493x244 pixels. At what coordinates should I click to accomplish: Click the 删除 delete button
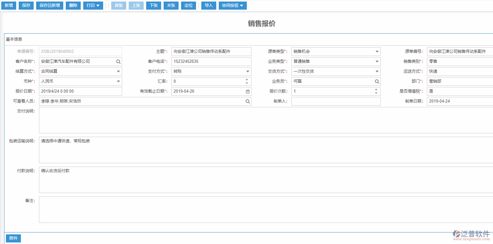pyautogui.click(x=73, y=6)
